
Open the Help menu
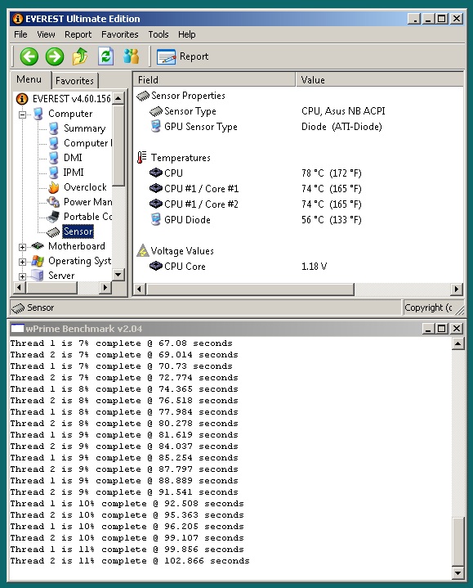tap(186, 34)
